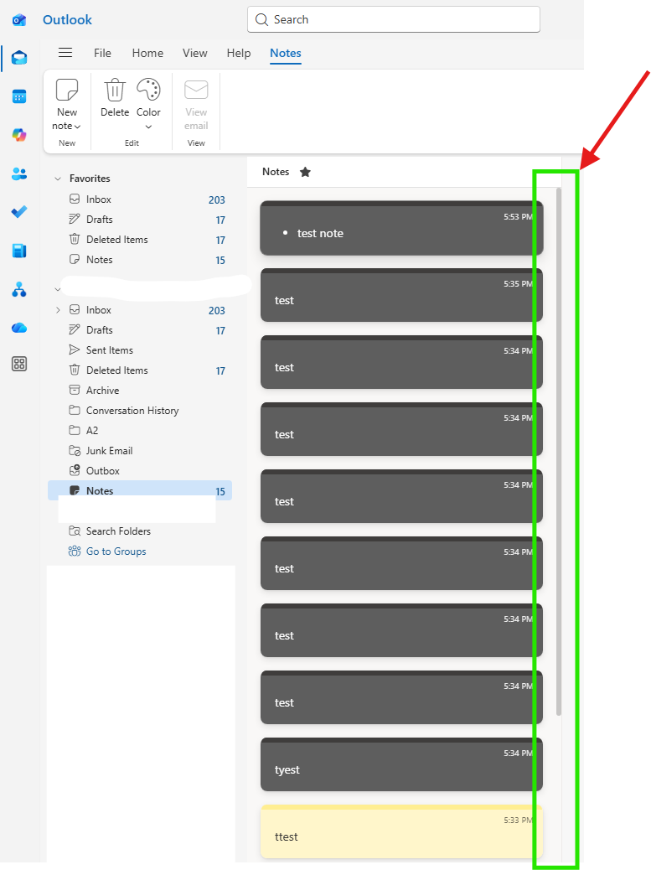Collapse the Favorites section

click(x=58, y=179)
